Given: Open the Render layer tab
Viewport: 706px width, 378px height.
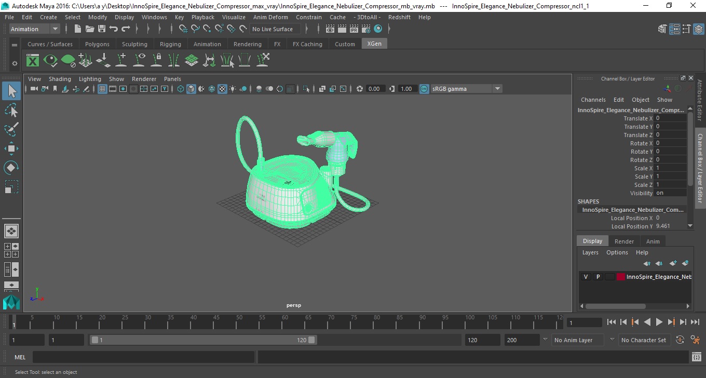Looking at the screenshot, I should pyautogui.click(x=624, y=241).
